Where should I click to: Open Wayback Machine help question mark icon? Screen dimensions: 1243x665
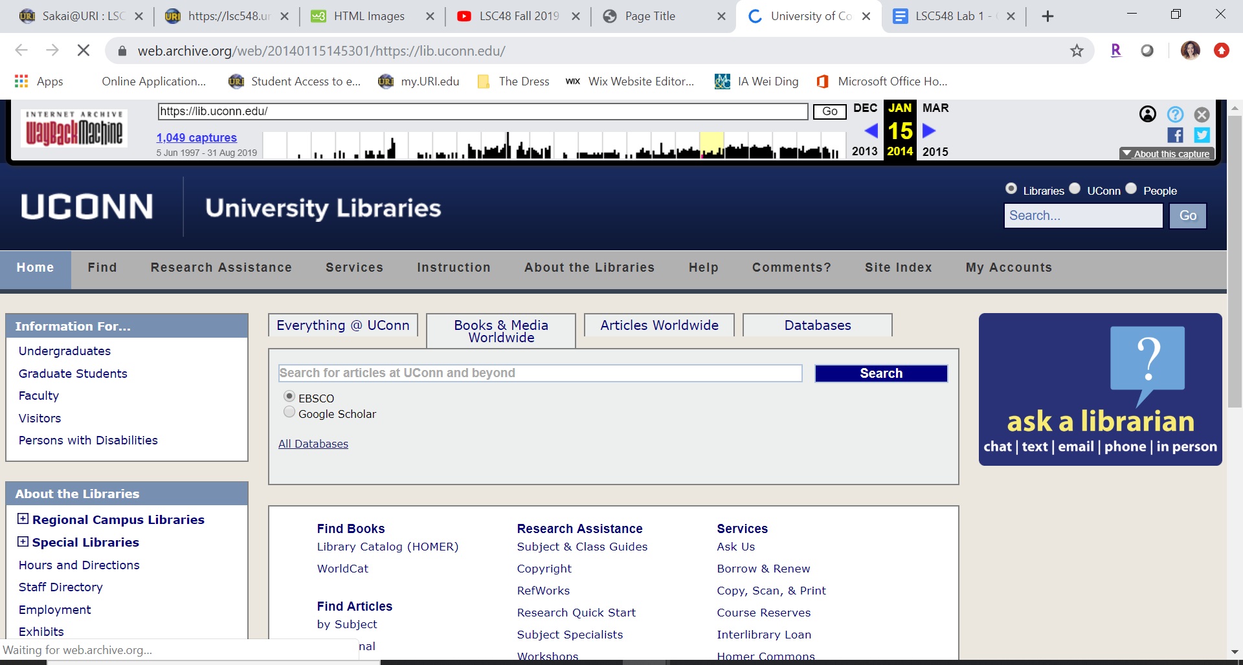pos(1175,114)
